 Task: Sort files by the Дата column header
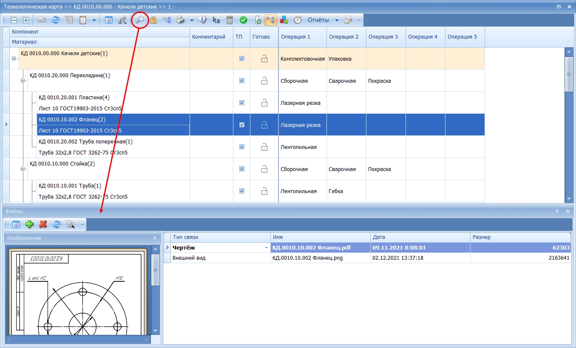pyautogui.click(x=420, y=237)
